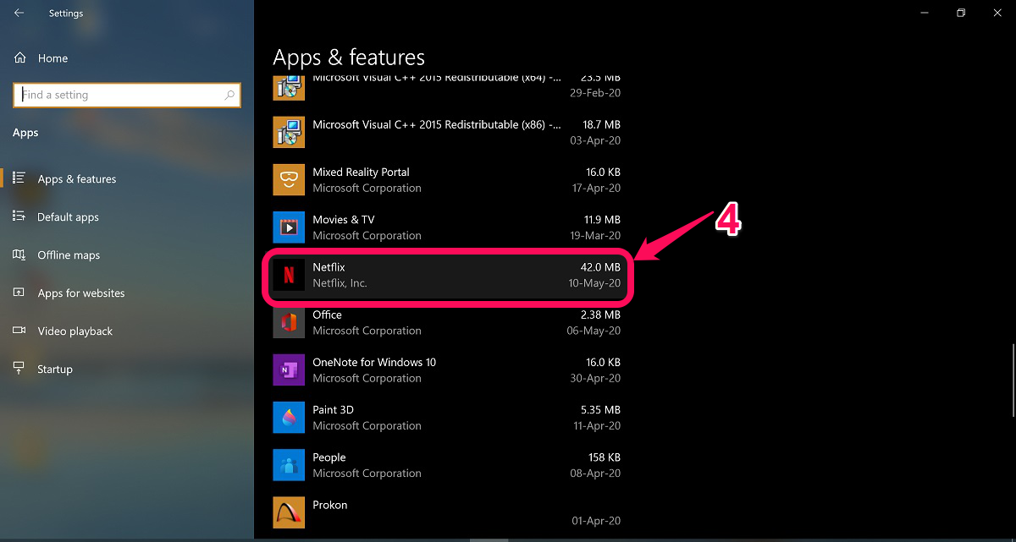Open the Video playback page
Screen dimensions: 1016x542
pos(75,331)
